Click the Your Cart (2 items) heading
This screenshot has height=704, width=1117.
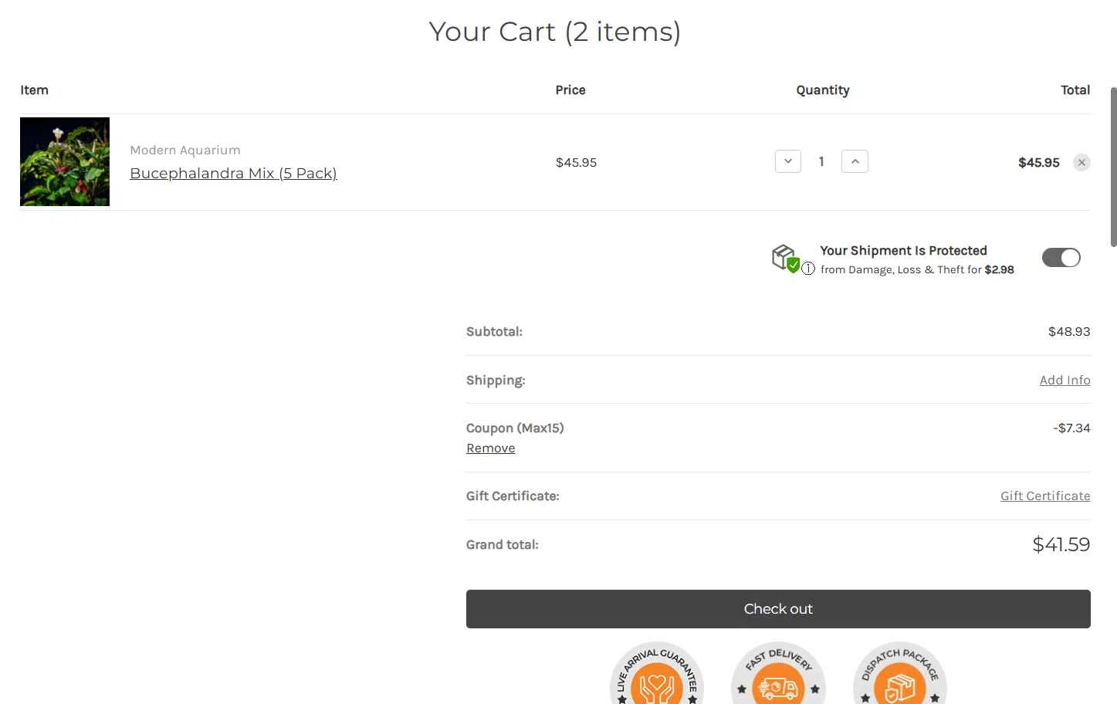(555, 32)
